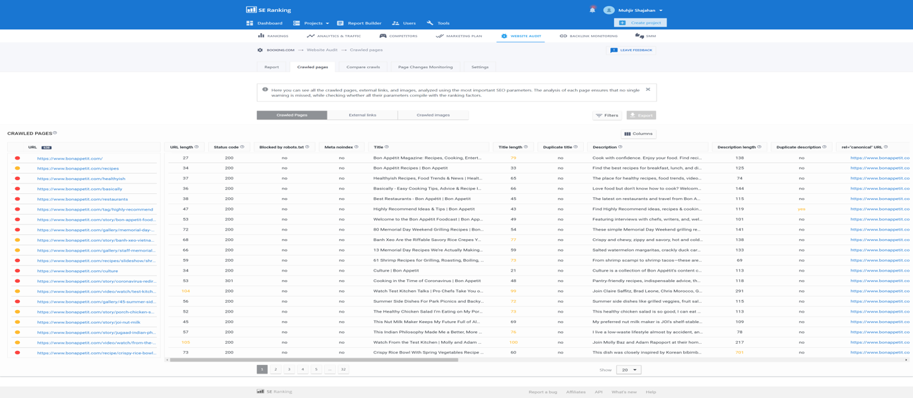Close the crawled pages info banner
This screenshot has width=913, height=398.
click(648, 89)
